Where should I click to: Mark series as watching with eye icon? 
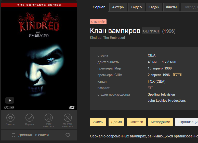pos(10,119)
